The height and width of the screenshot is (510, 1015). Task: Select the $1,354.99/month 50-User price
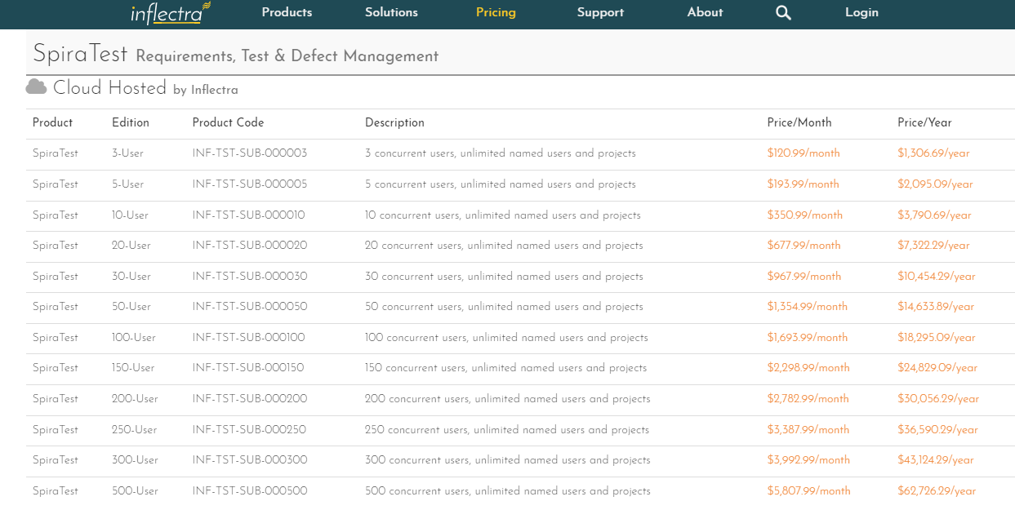[x=807, y=307]
